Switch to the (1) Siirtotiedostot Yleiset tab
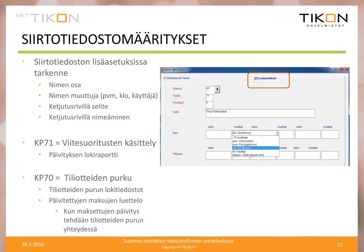 [x=176, y=78]
